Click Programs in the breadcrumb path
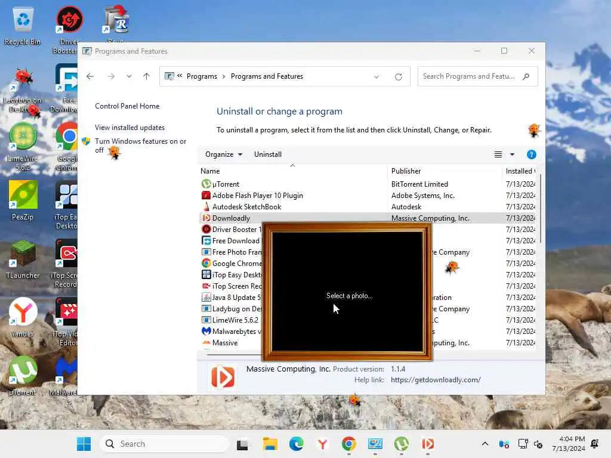This screenshot has height=458, width=611. pyautogui.click(x=202, y=76)
